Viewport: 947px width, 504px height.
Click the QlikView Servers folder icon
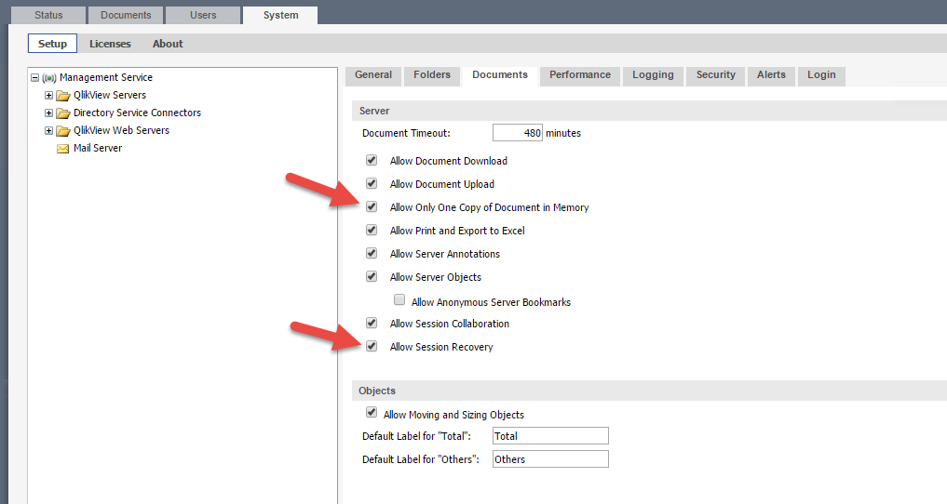(62, 96)
